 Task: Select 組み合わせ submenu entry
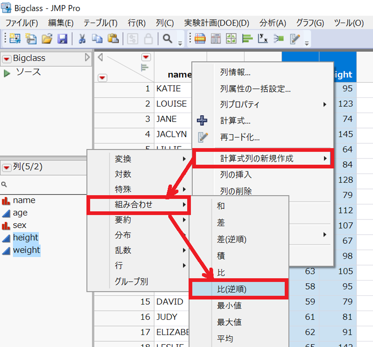(139, 205)
